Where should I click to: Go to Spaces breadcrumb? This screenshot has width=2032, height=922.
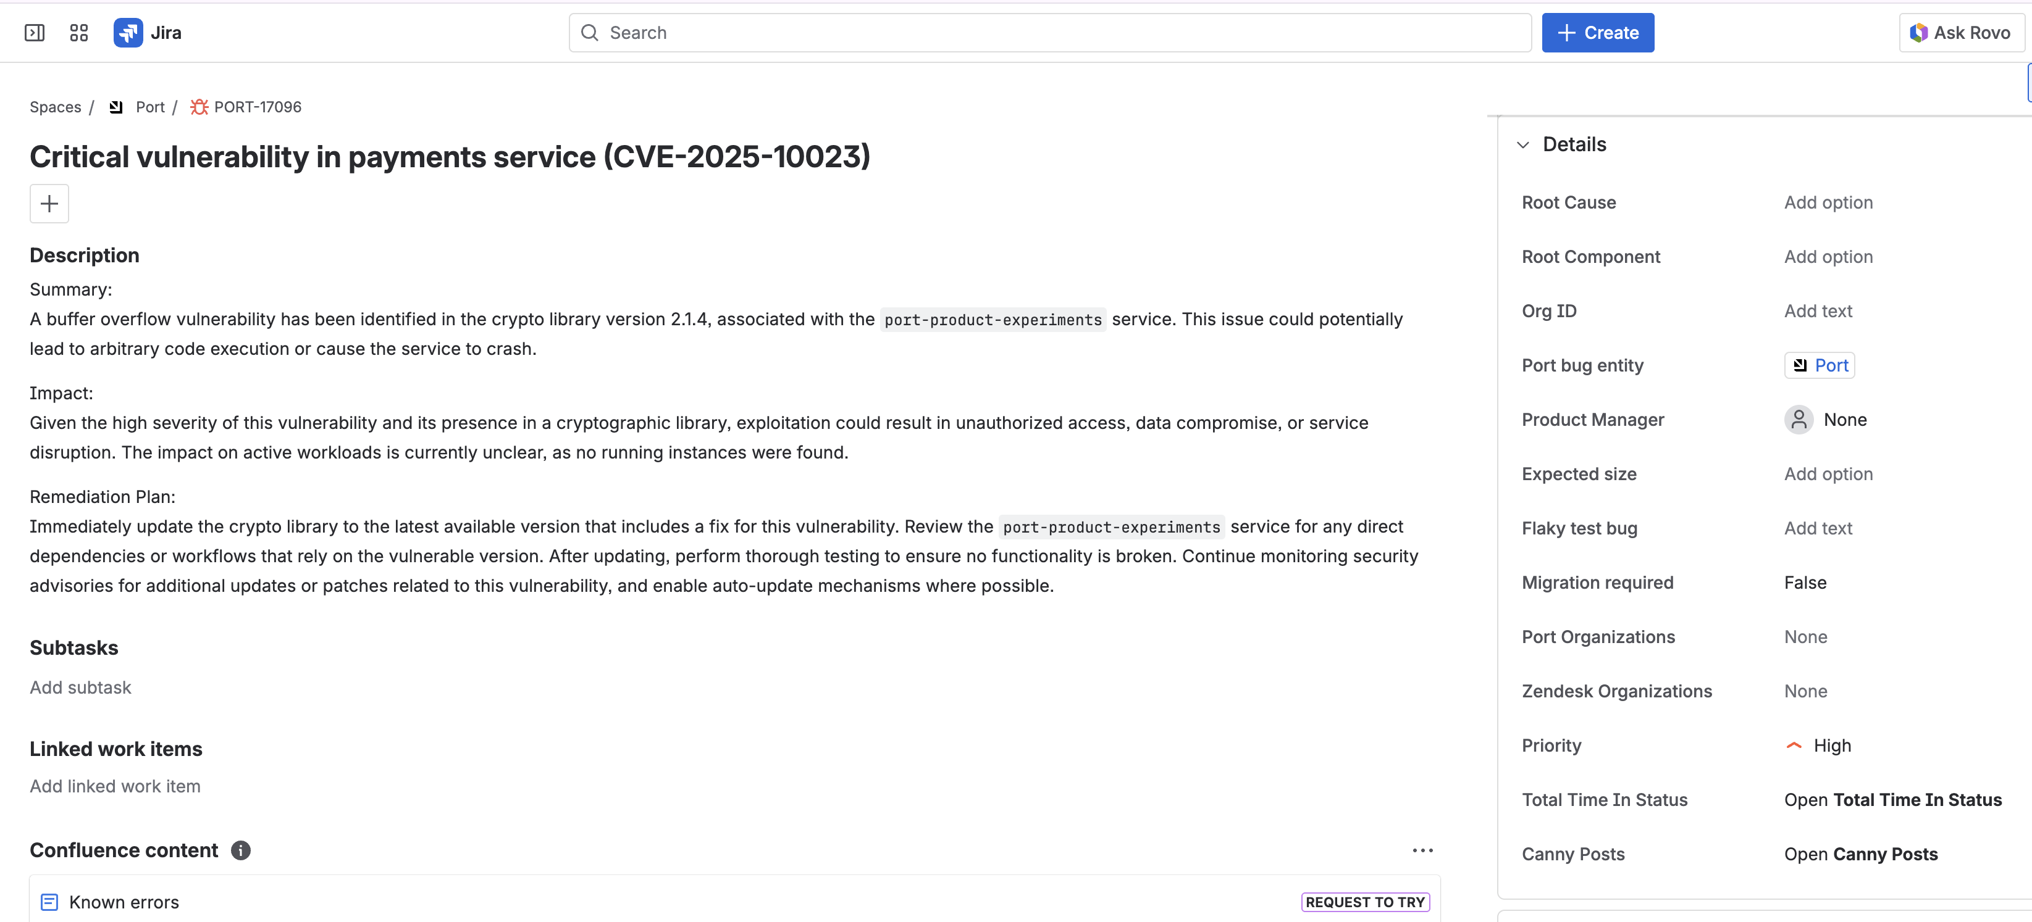[x=55, y=106]
